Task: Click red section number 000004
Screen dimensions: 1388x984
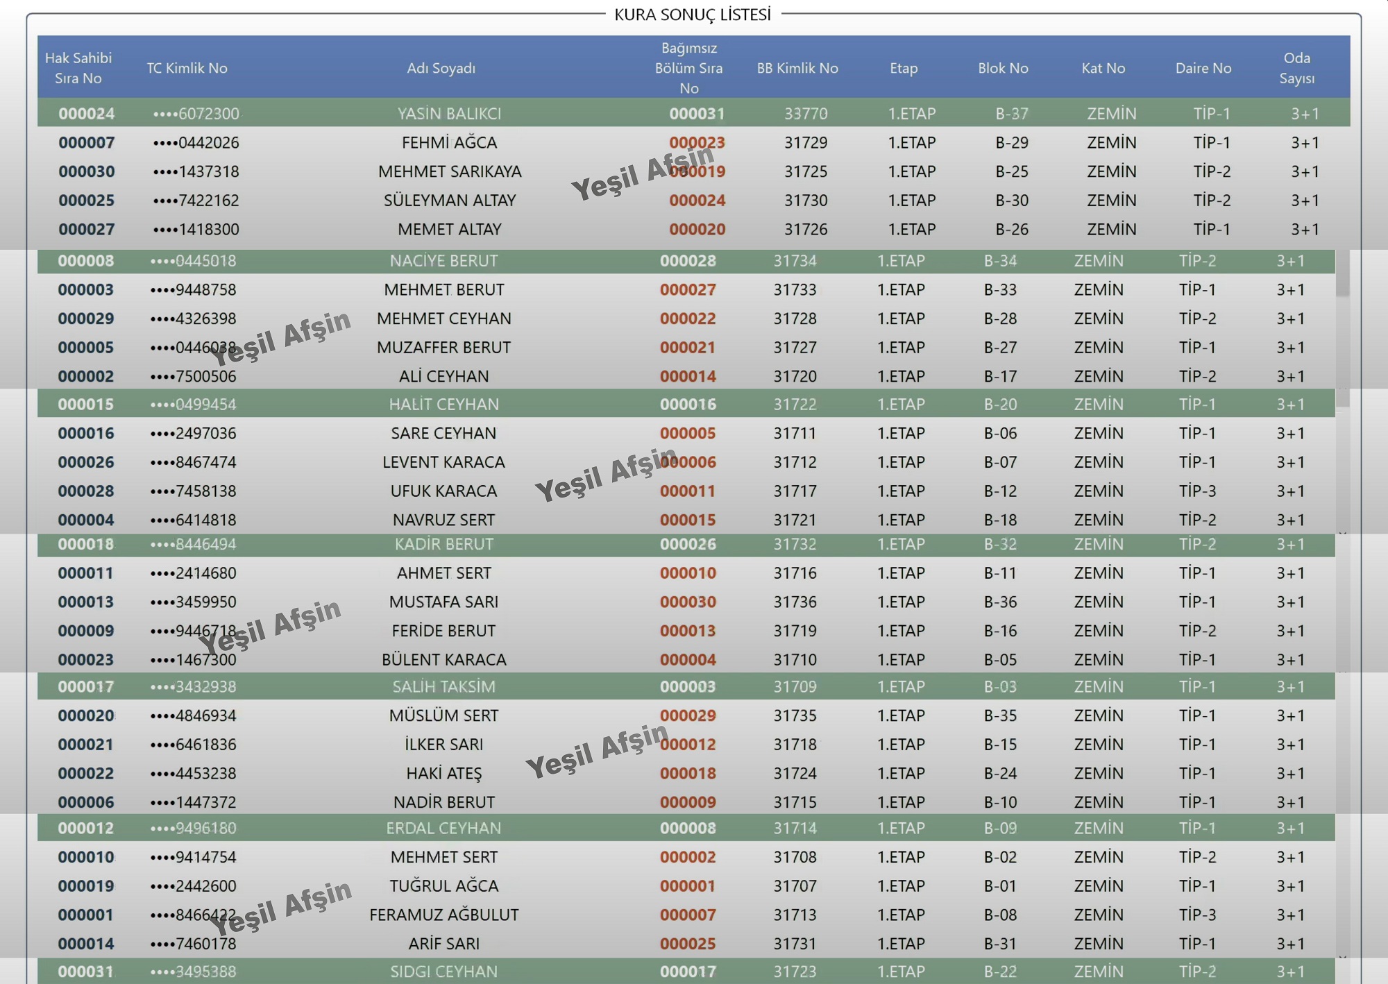Action: click(x=688, y=659)
